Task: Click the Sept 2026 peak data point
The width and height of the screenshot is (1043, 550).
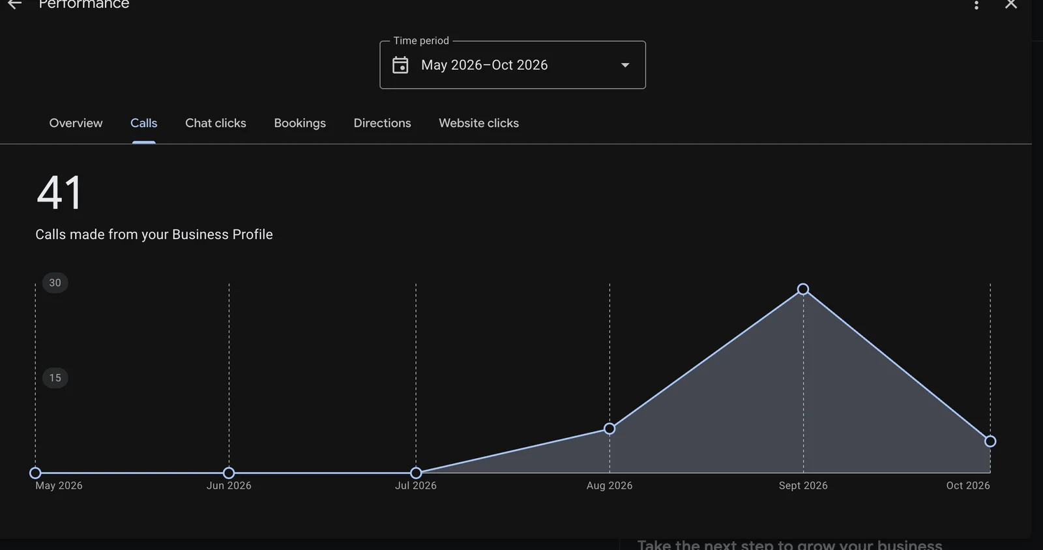Action: [x=803, y=289]
